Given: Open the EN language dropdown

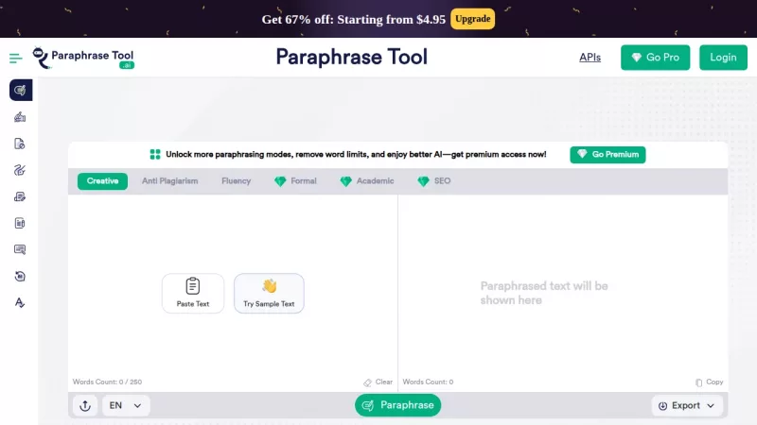Looking at the screenshot, I should (126, 405).
